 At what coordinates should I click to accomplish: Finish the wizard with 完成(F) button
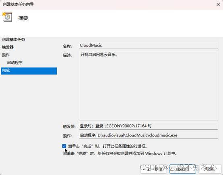pos(183,169)
